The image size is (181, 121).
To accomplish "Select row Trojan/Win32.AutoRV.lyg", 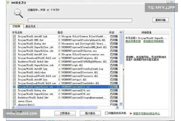I will click(65, 69).
